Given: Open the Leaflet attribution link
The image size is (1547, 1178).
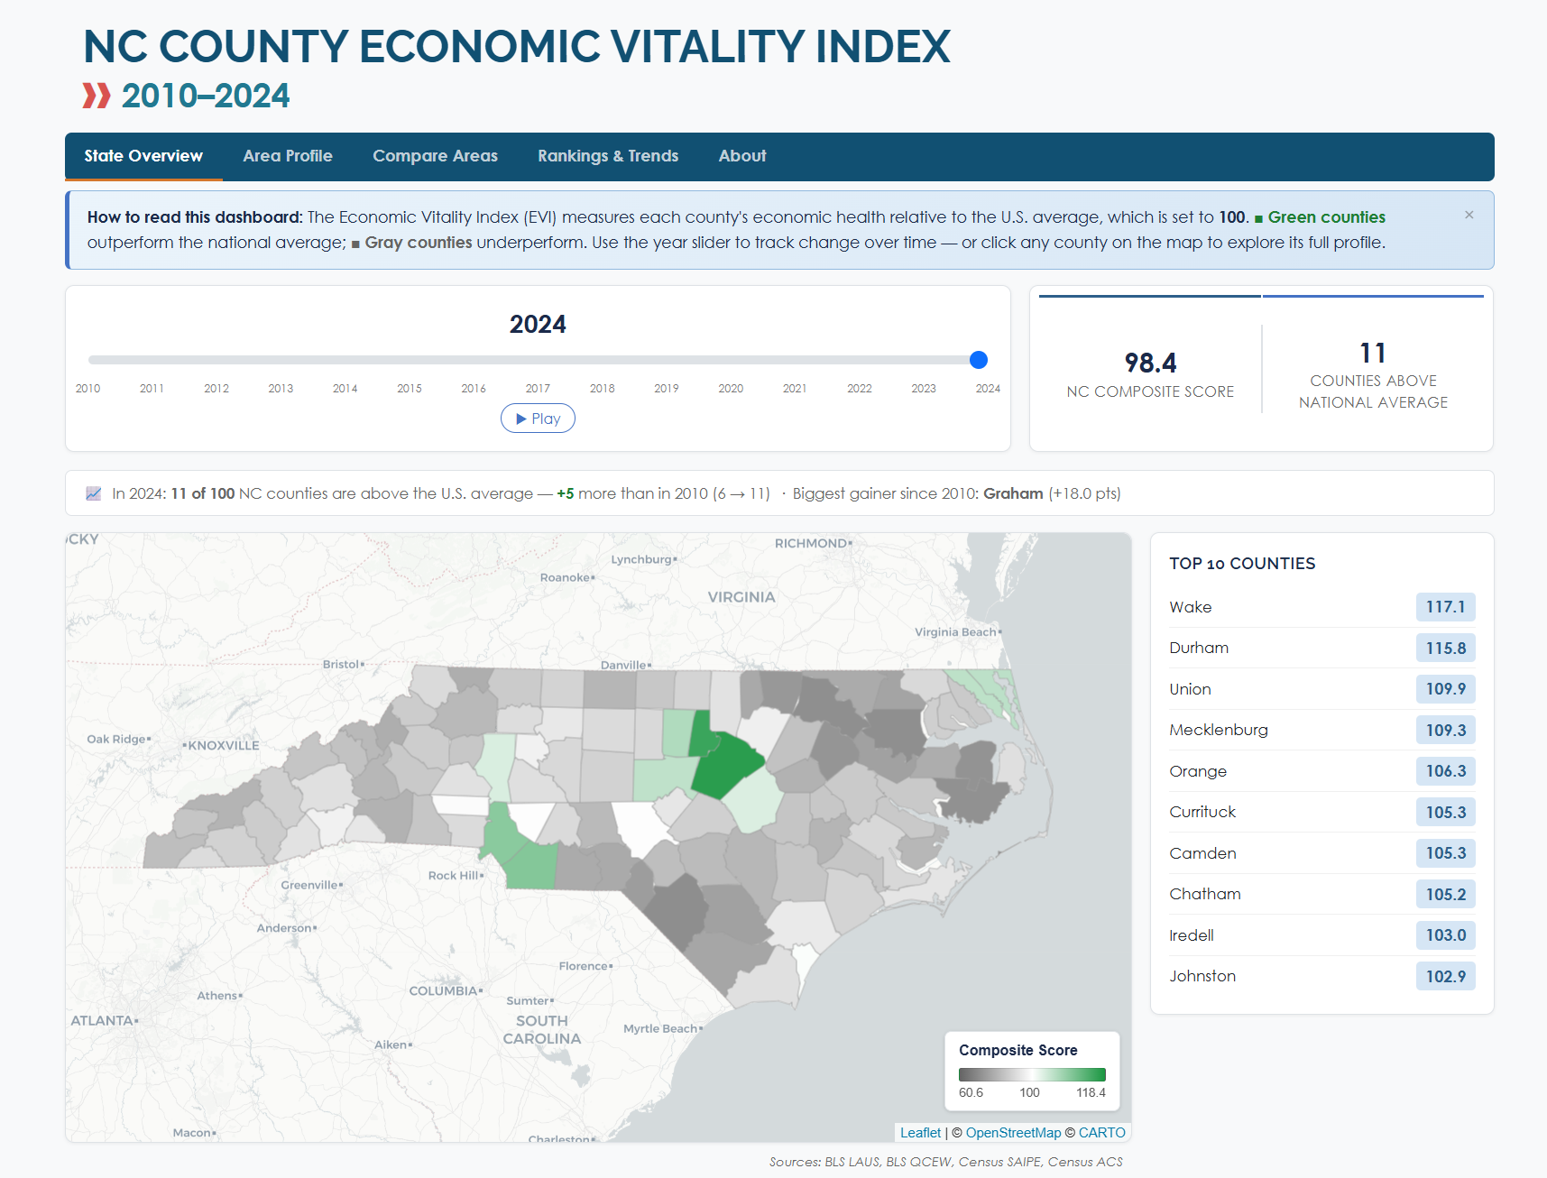Looking at the screenshot, I should click(920, 1133).
